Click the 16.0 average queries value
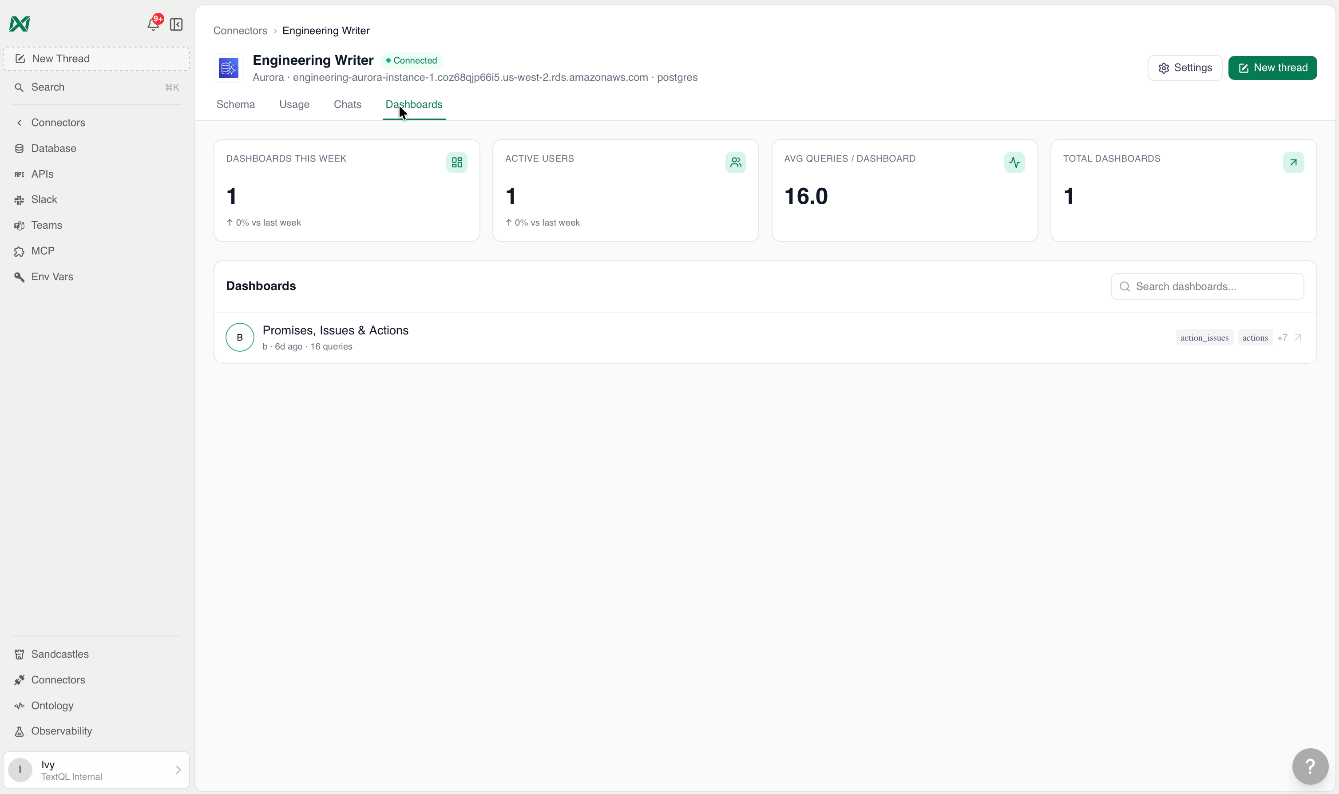Image resolution: width=1339 pixels, height=794 pixels. pos(806,196)
